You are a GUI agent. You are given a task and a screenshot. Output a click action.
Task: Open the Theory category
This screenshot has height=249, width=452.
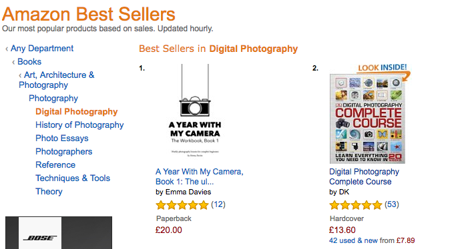(x=49, y=192)
